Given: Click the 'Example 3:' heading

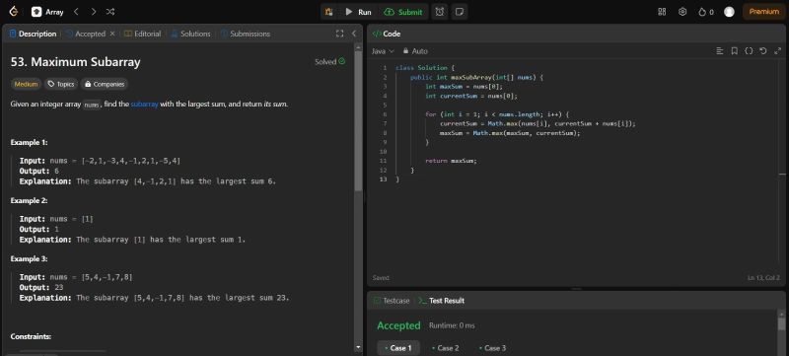Looking at the screenshot, I should (x=30, y=259).
